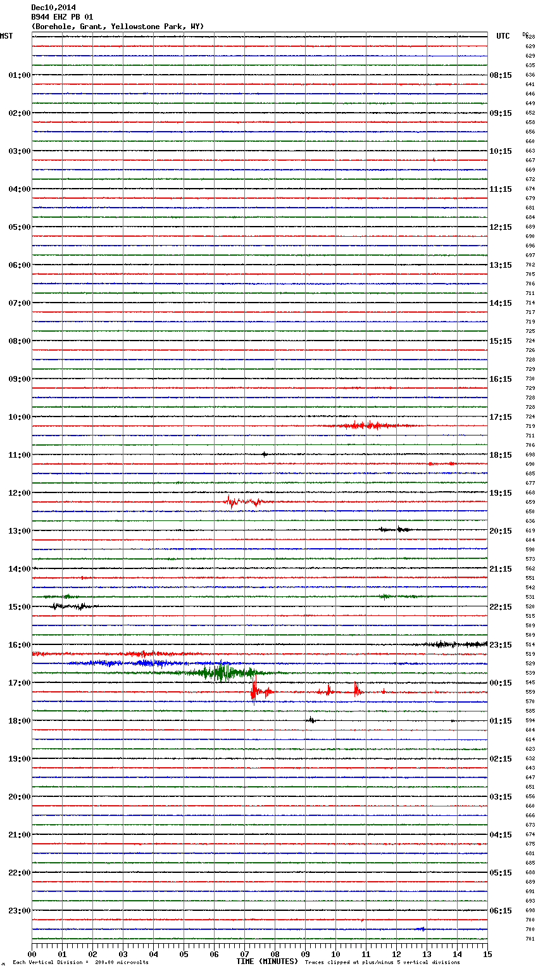Click the '06:15' UTC time label
The height and width of the screenshot is (971, 538).
click(x=501, y=911)
